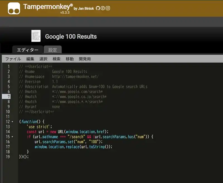
Task: Click the })(); closing line
Action: [24, 157]
